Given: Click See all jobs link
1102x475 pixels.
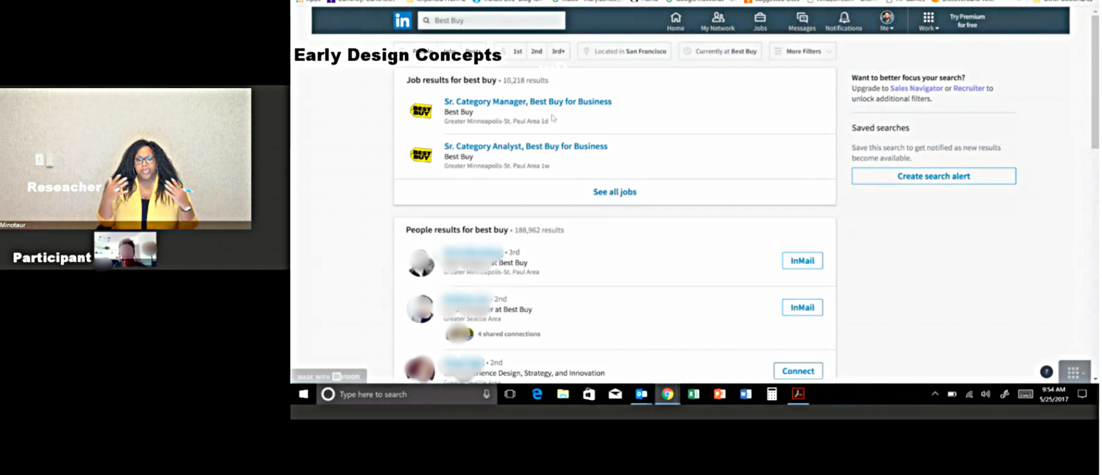Looking at the screenshot, I should [x=615, y=192].
